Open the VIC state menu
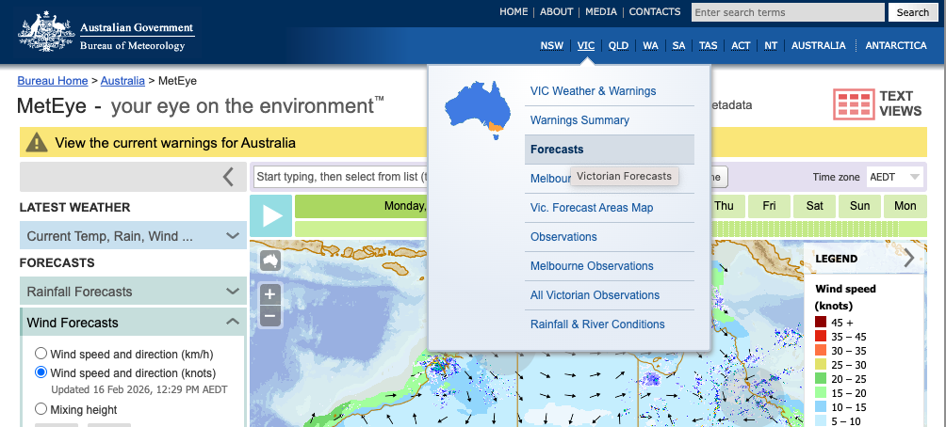This screenshot has height=427, width=946. [586, 46]
